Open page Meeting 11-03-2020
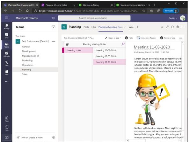189x142 pixels. point(109,62)
